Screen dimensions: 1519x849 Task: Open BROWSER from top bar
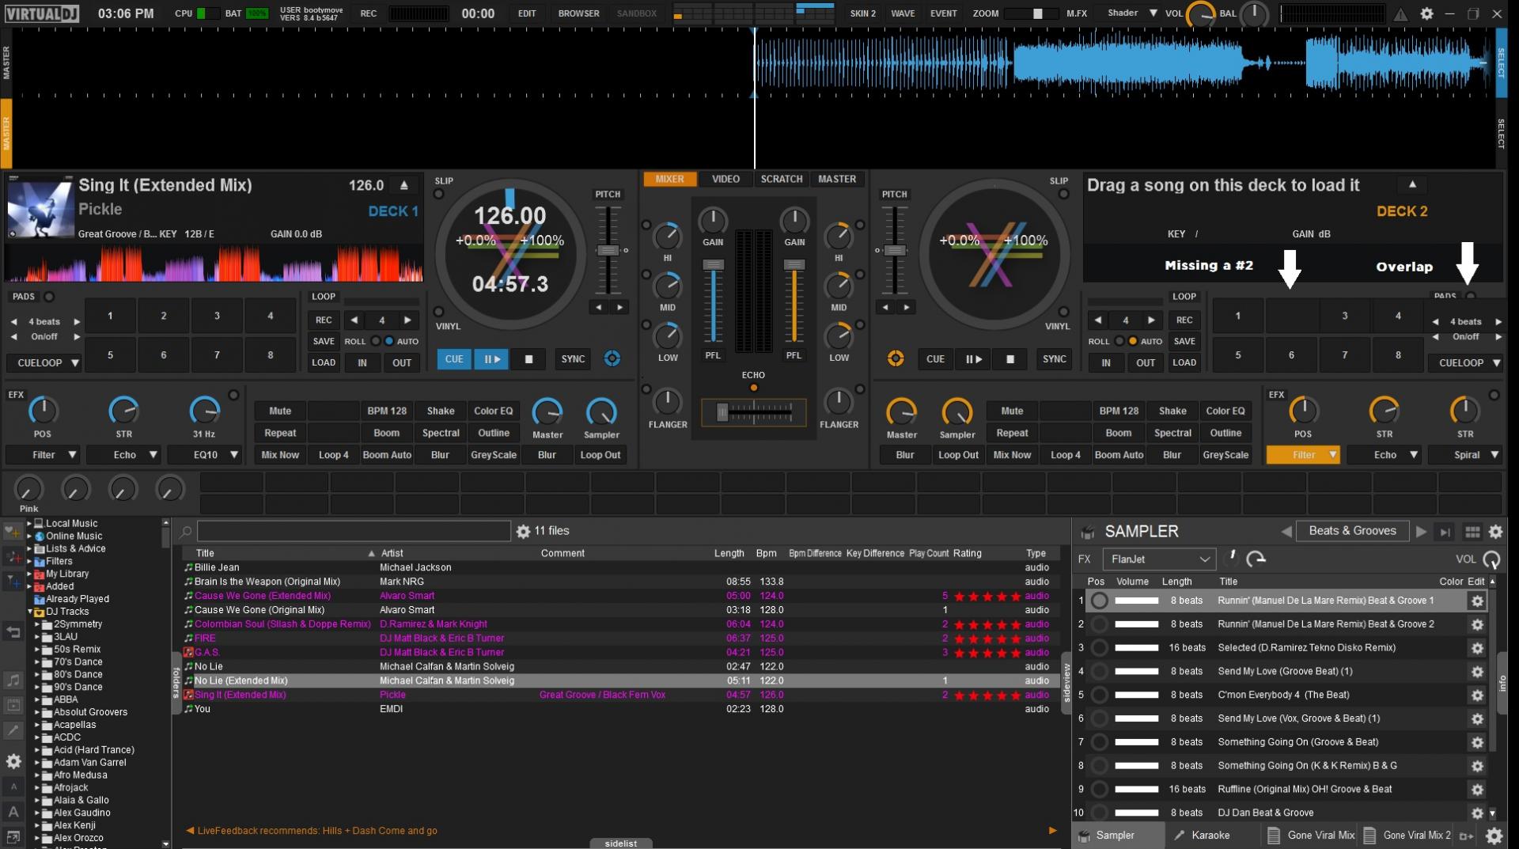coord(578,13)
